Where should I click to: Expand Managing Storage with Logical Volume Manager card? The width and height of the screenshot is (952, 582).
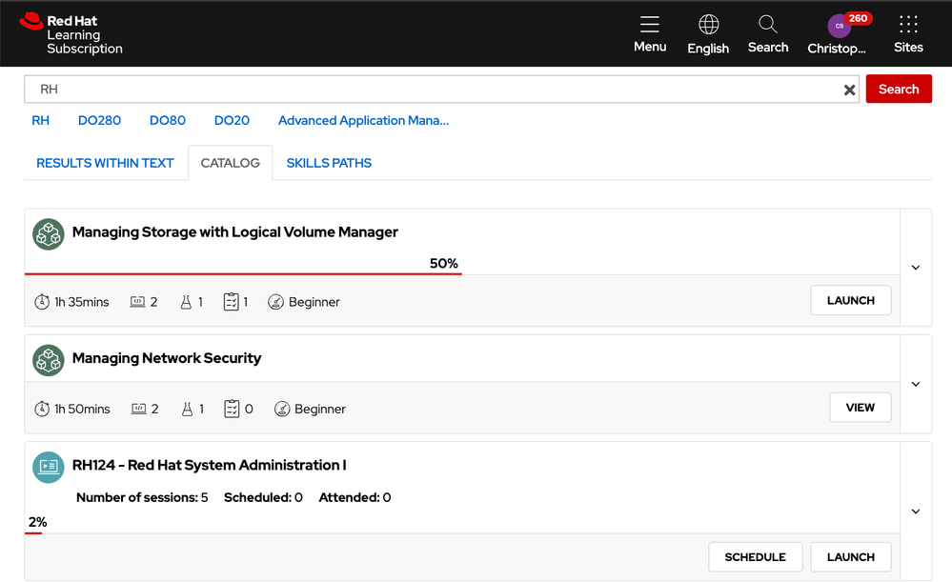[x=916, y=268]
